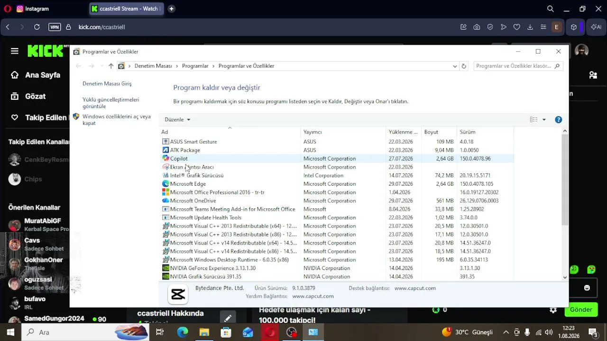Open the view options dropdown arrow
607x341 pixels.
click(544, 120)
